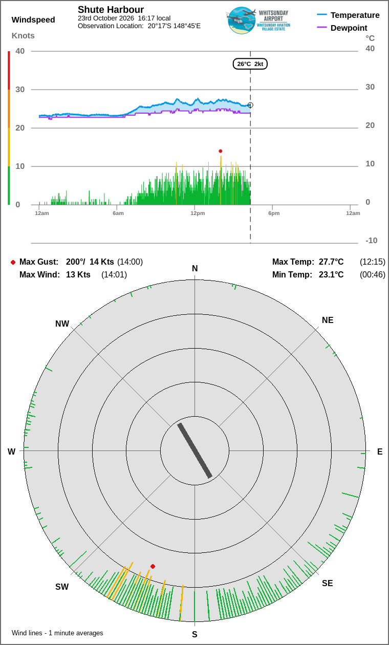389x645 pixels.
Task: Click the N compass label
Action: 194,269
